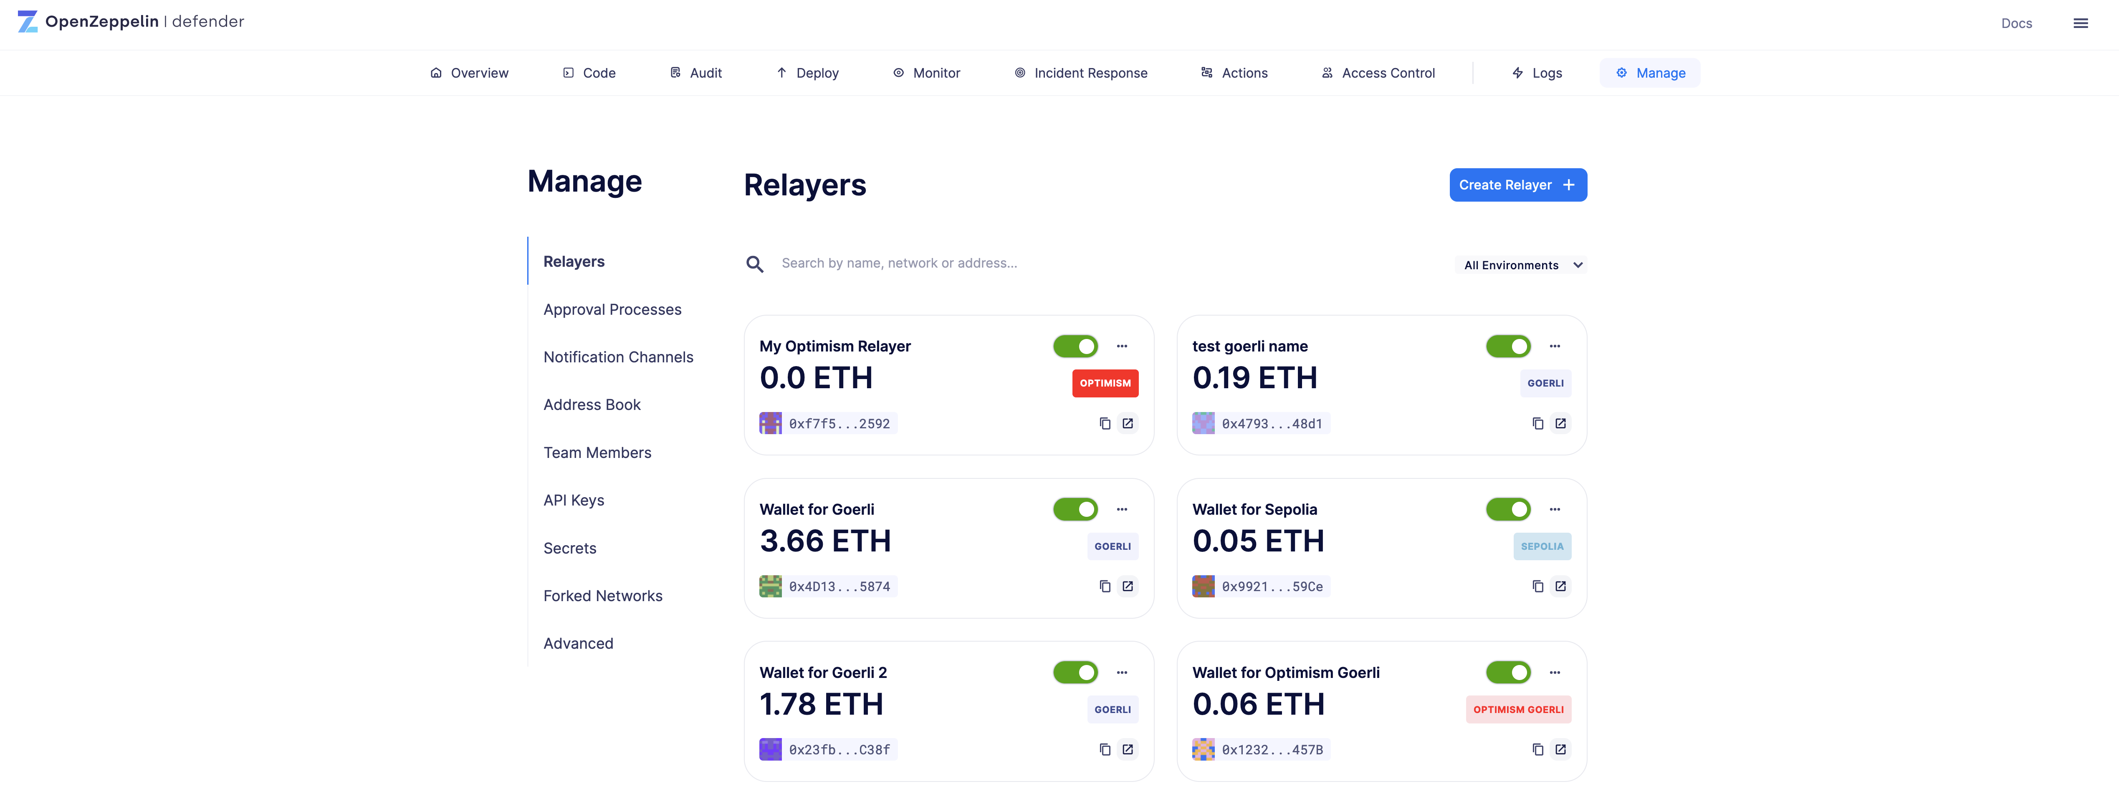Viewport: 2119px width, 794px height.
Task: Click the SEPOLIA network badge
Action: point(1542,546)
